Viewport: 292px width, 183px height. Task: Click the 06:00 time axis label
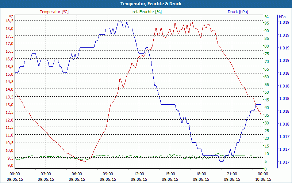click(x=77, y=174)
